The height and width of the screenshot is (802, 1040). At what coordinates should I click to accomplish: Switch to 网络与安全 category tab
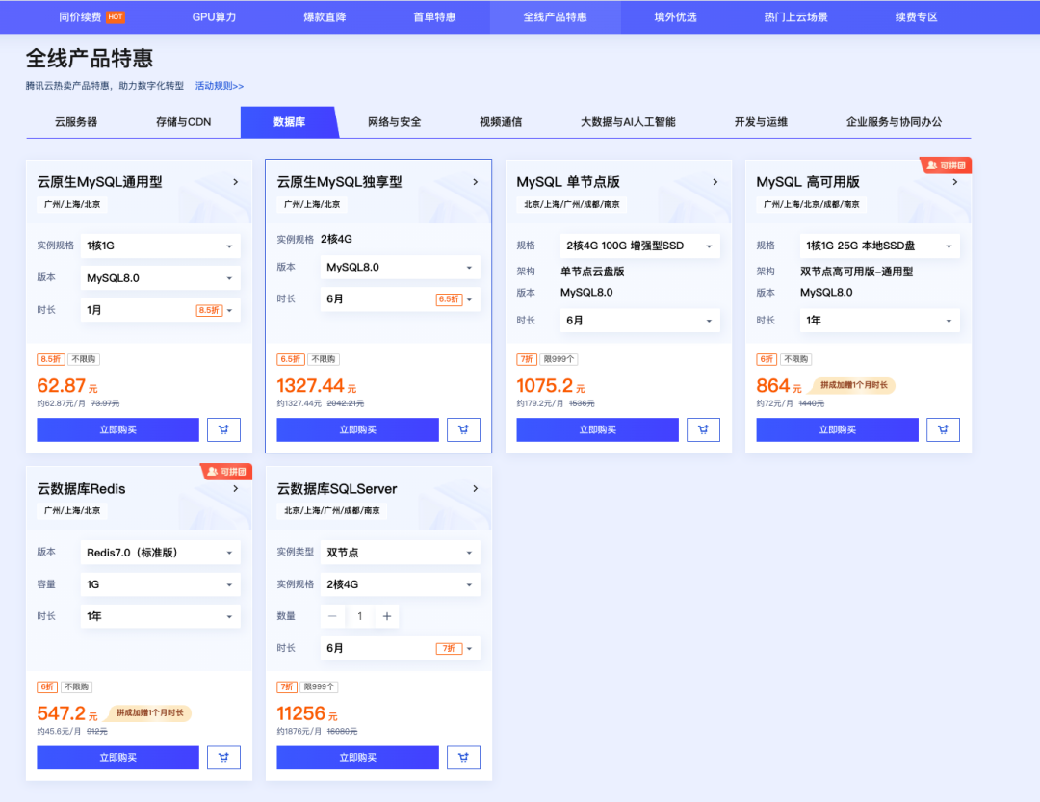click(x=395, y=122)
